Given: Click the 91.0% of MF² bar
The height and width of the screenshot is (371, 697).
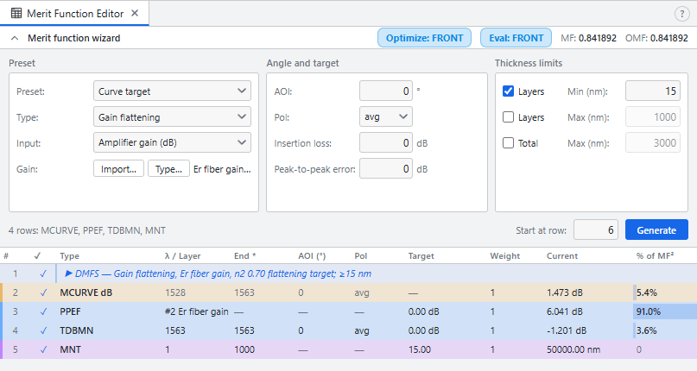Looking at the screenshot, I should [665, 311].
